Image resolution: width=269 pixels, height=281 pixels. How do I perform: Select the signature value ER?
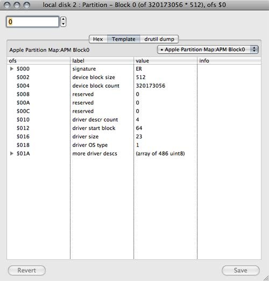(x=139, y=69)
